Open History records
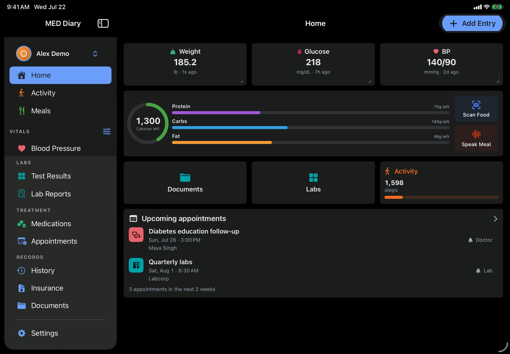 coord(60,270)
